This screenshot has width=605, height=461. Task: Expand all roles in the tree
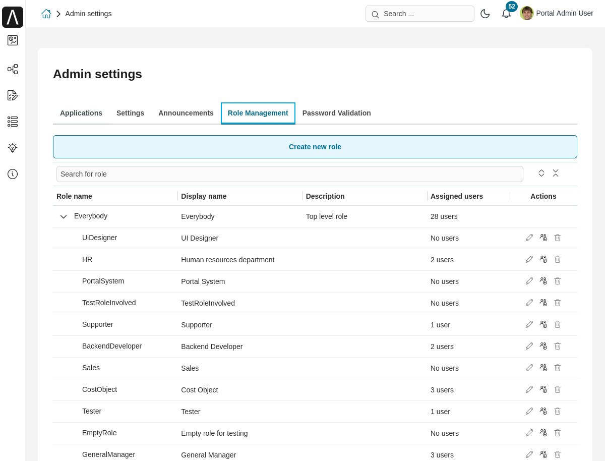tap(541, 173)
